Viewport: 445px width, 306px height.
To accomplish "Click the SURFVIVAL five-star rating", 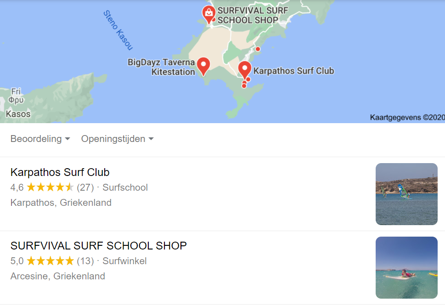I will (x=50, y=261).
